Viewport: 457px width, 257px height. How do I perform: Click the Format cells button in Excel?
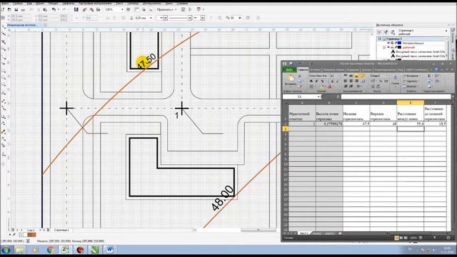tap(411, 86)
